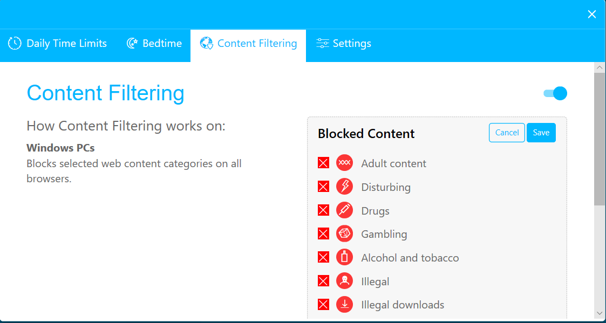The width and height of the screenshot is (606, 323).
Task: Click the Illegal downloads arrow icon
Action: 344,304
